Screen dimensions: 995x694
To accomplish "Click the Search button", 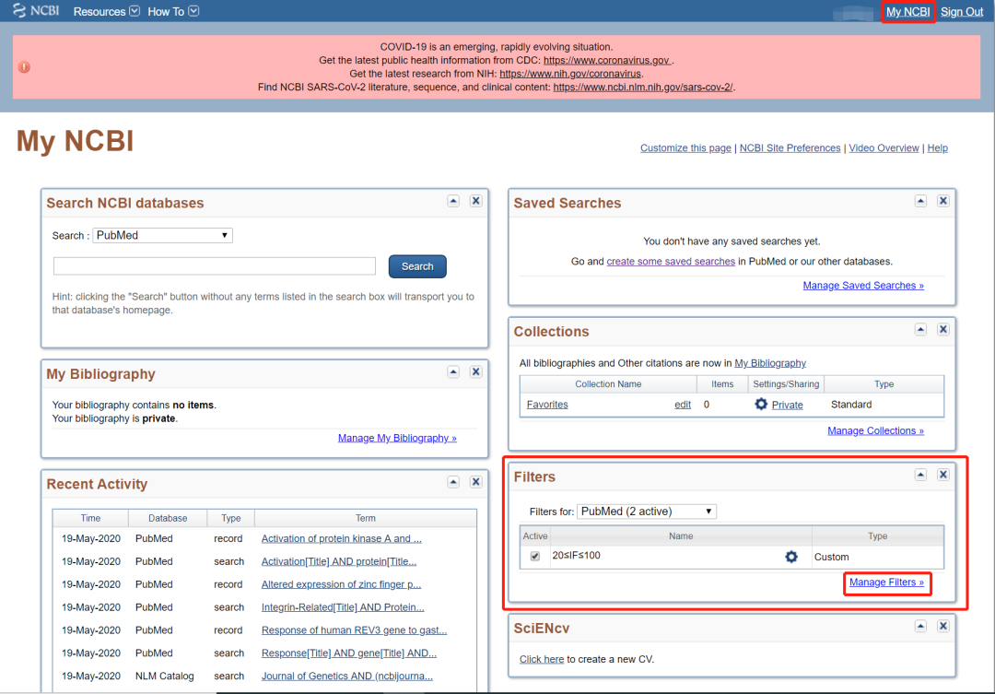I will click(x=416, y=265).
